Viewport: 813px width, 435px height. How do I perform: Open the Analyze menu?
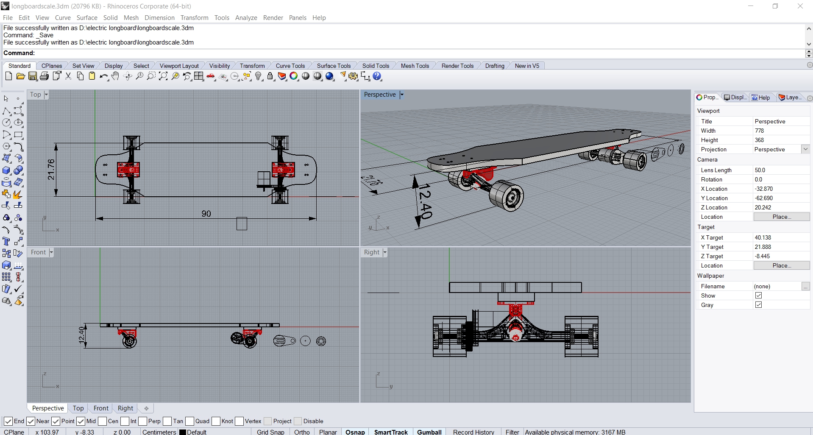point(246,18)
